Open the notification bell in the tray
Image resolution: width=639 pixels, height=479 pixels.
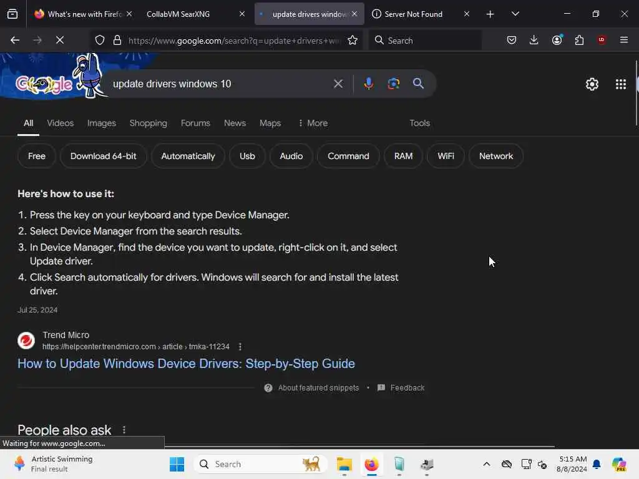click(597, 464)
